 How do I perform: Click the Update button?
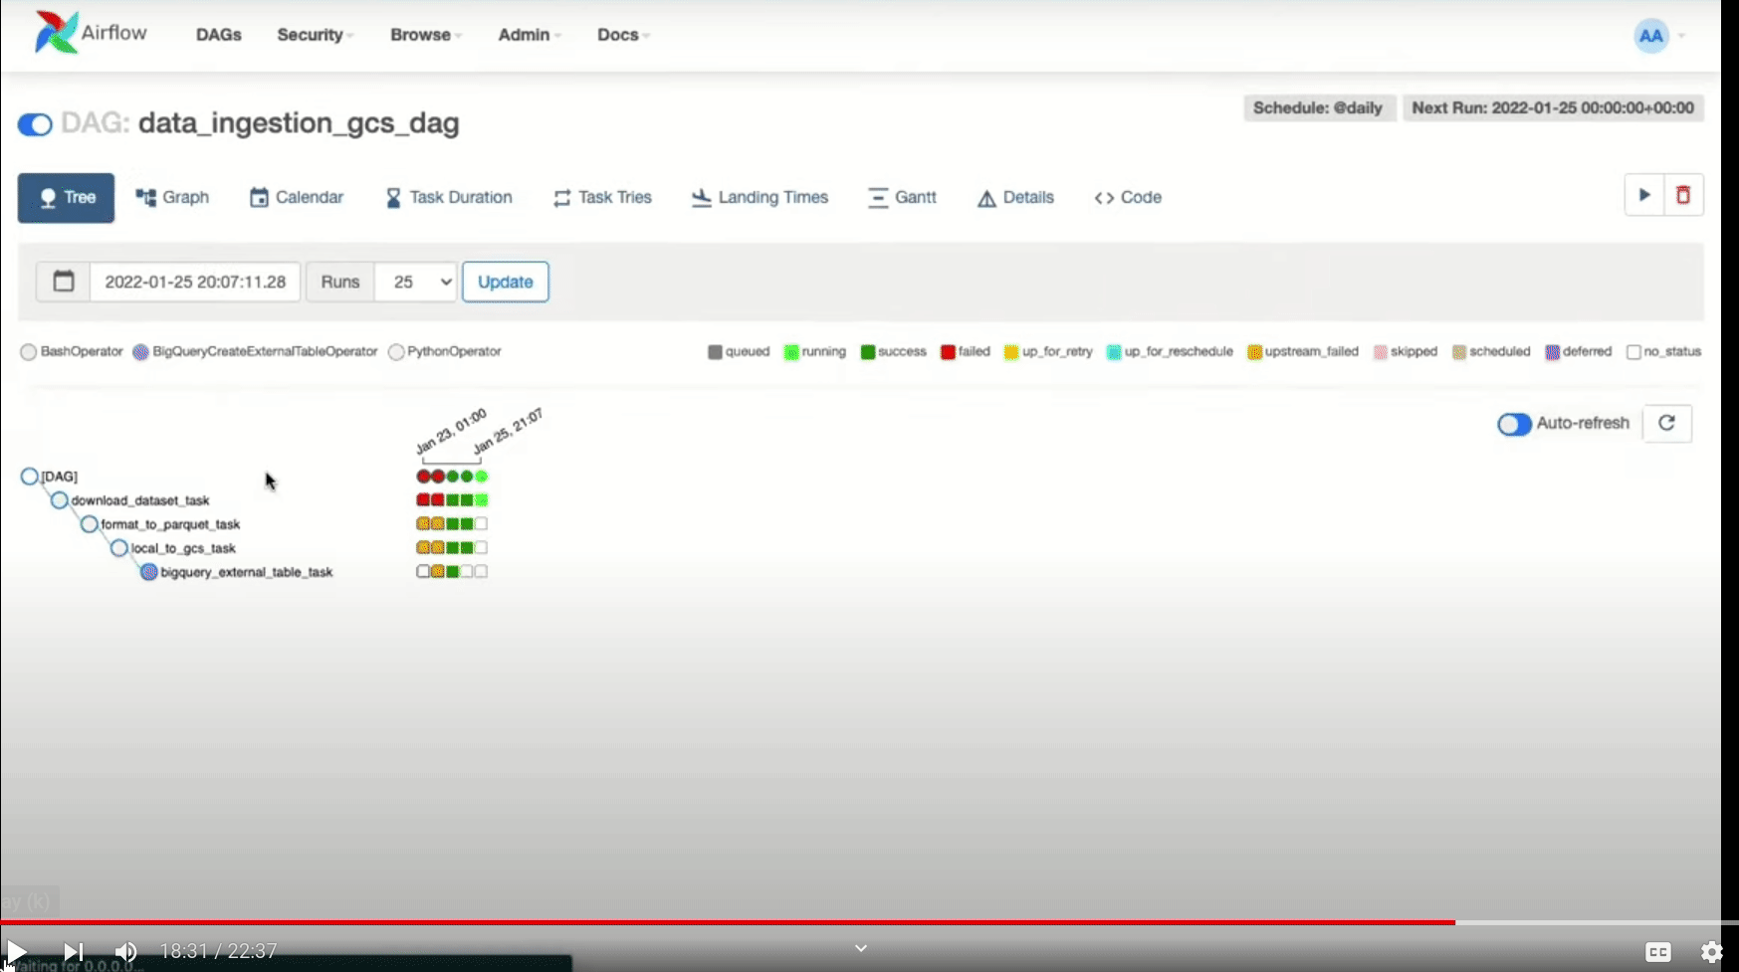point(506,282)
